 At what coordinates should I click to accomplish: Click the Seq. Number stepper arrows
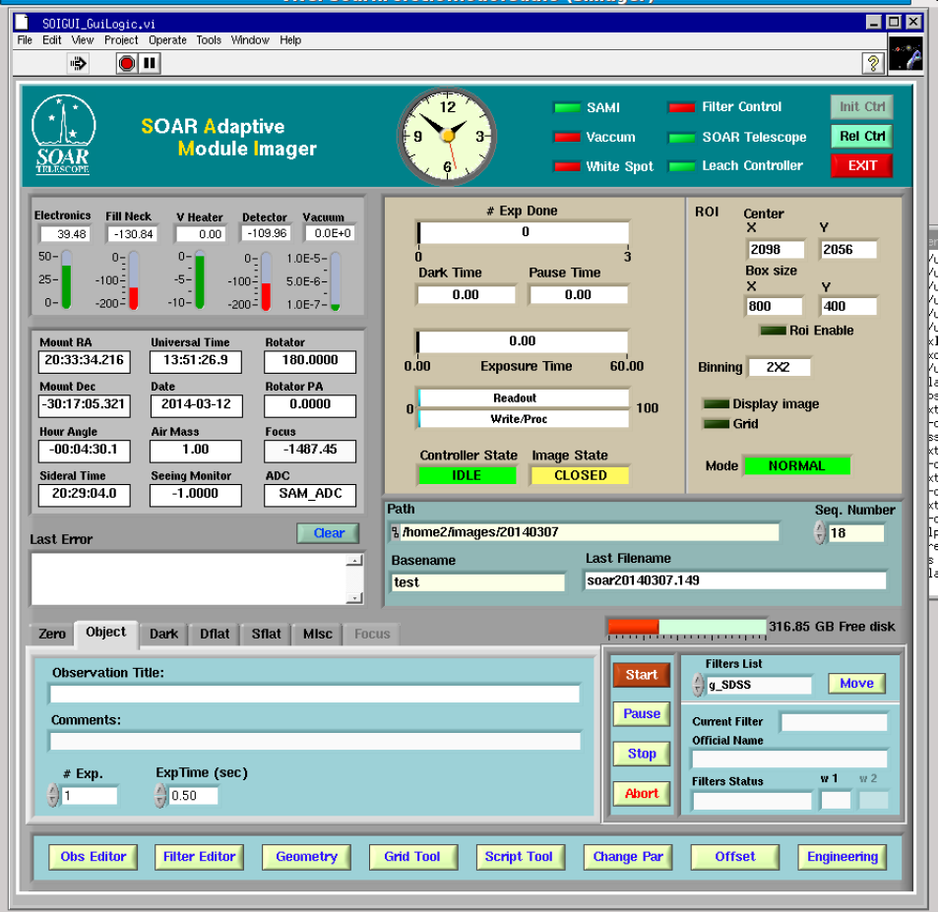[819, 533]
